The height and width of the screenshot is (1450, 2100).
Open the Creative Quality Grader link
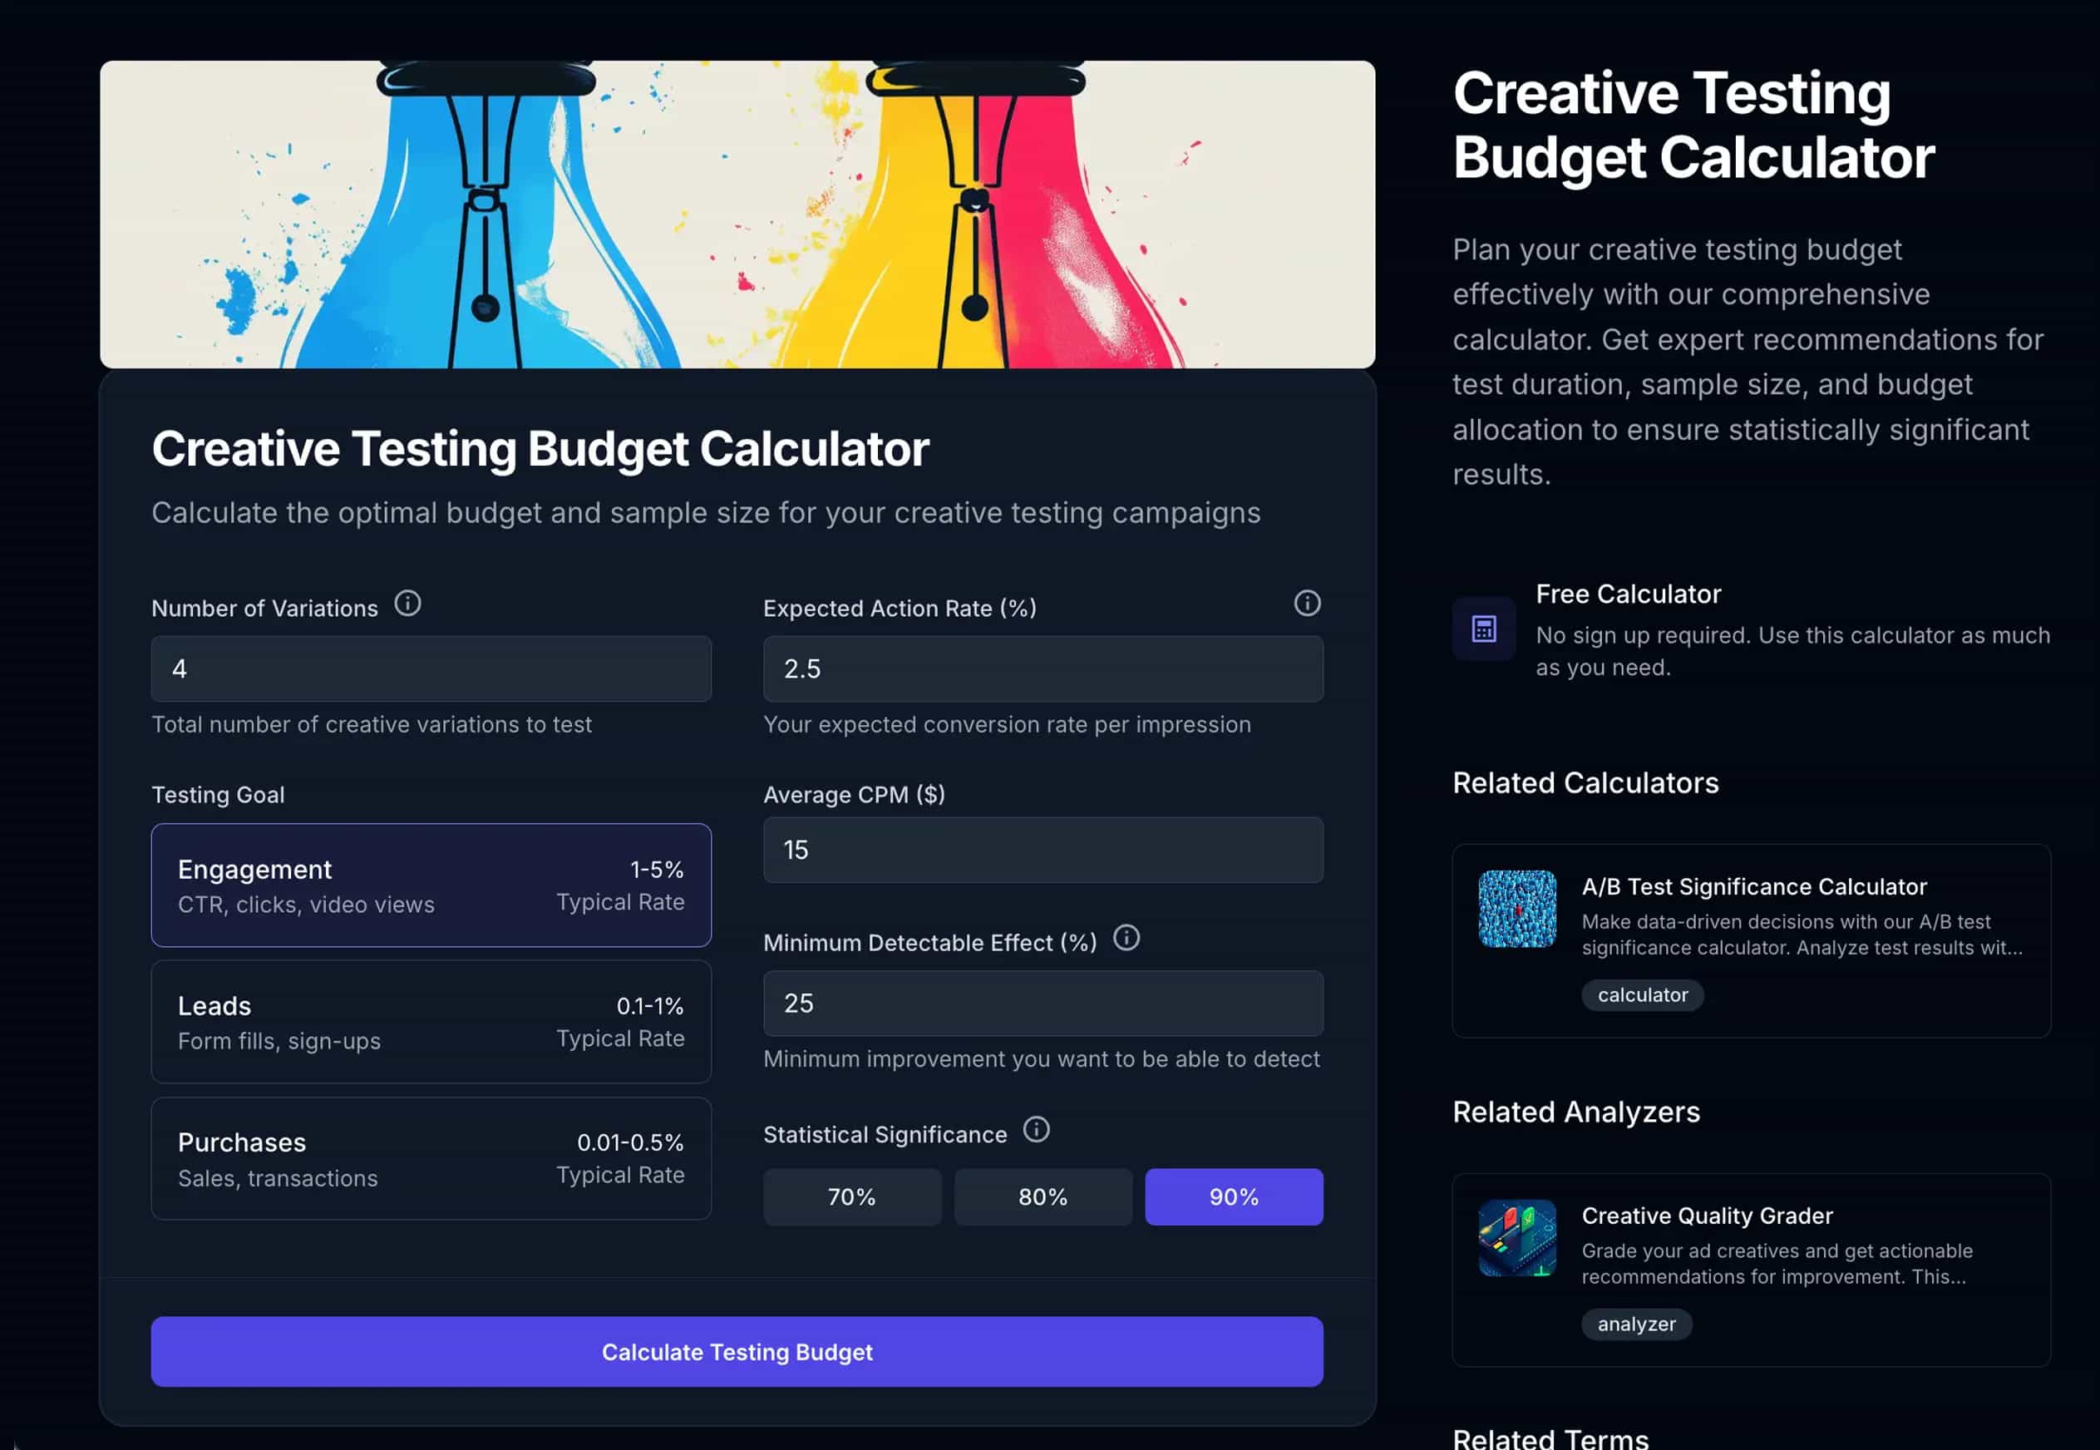(x=1707, y=1216)
